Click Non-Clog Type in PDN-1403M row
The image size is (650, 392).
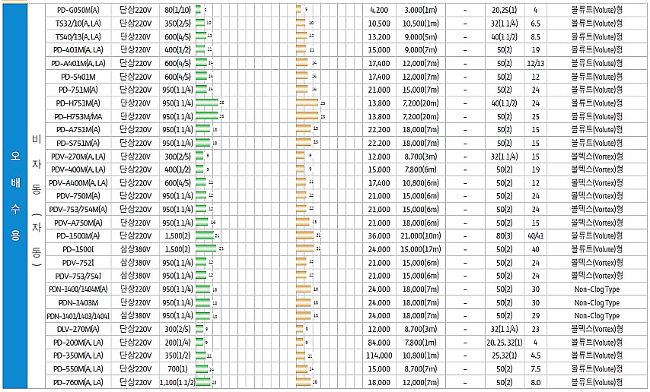tap(596, 302)
